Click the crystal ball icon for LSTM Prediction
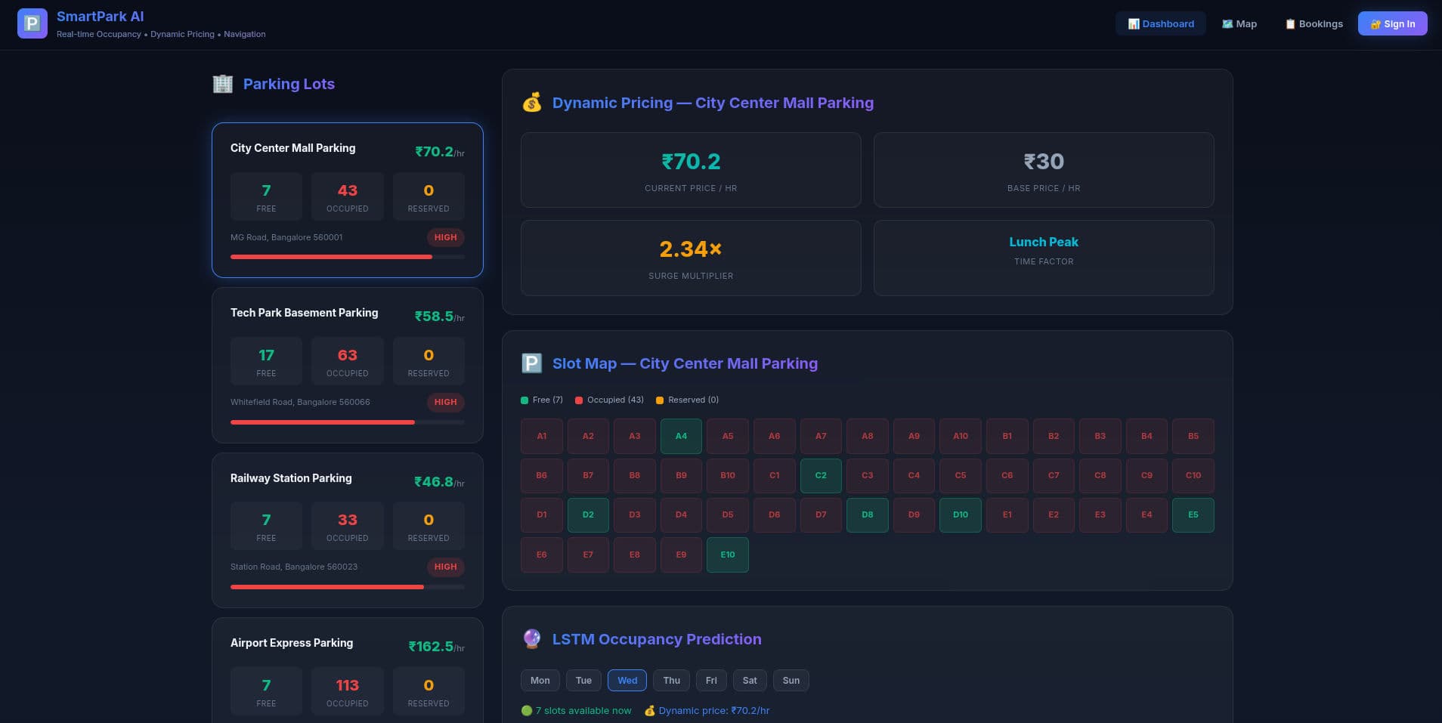The width and height of the screenshot is (1442, 723). point(532,639)
